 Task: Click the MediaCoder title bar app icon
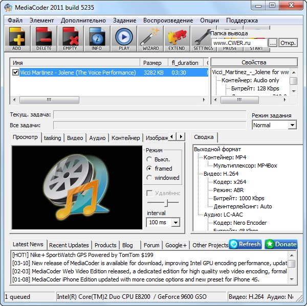coord(8,8)
